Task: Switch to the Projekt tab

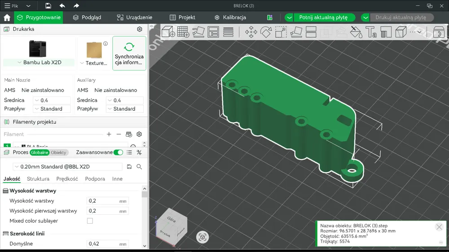Action: pyautogui.click(x=182, y=17)
